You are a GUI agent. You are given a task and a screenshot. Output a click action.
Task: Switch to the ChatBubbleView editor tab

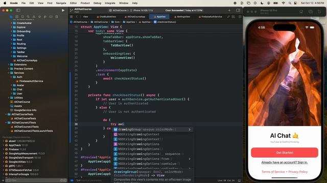(106, 17)
